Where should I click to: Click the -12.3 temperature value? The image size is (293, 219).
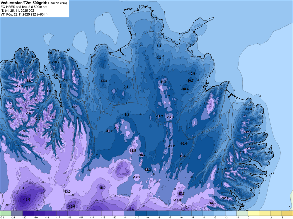(x=147, y=170)
